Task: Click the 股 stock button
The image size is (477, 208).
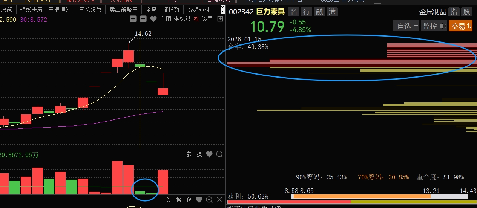Action: [x=467, y=12]
